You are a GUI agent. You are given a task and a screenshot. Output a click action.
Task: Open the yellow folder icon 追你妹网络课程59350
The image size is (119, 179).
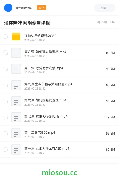[16, 36]
